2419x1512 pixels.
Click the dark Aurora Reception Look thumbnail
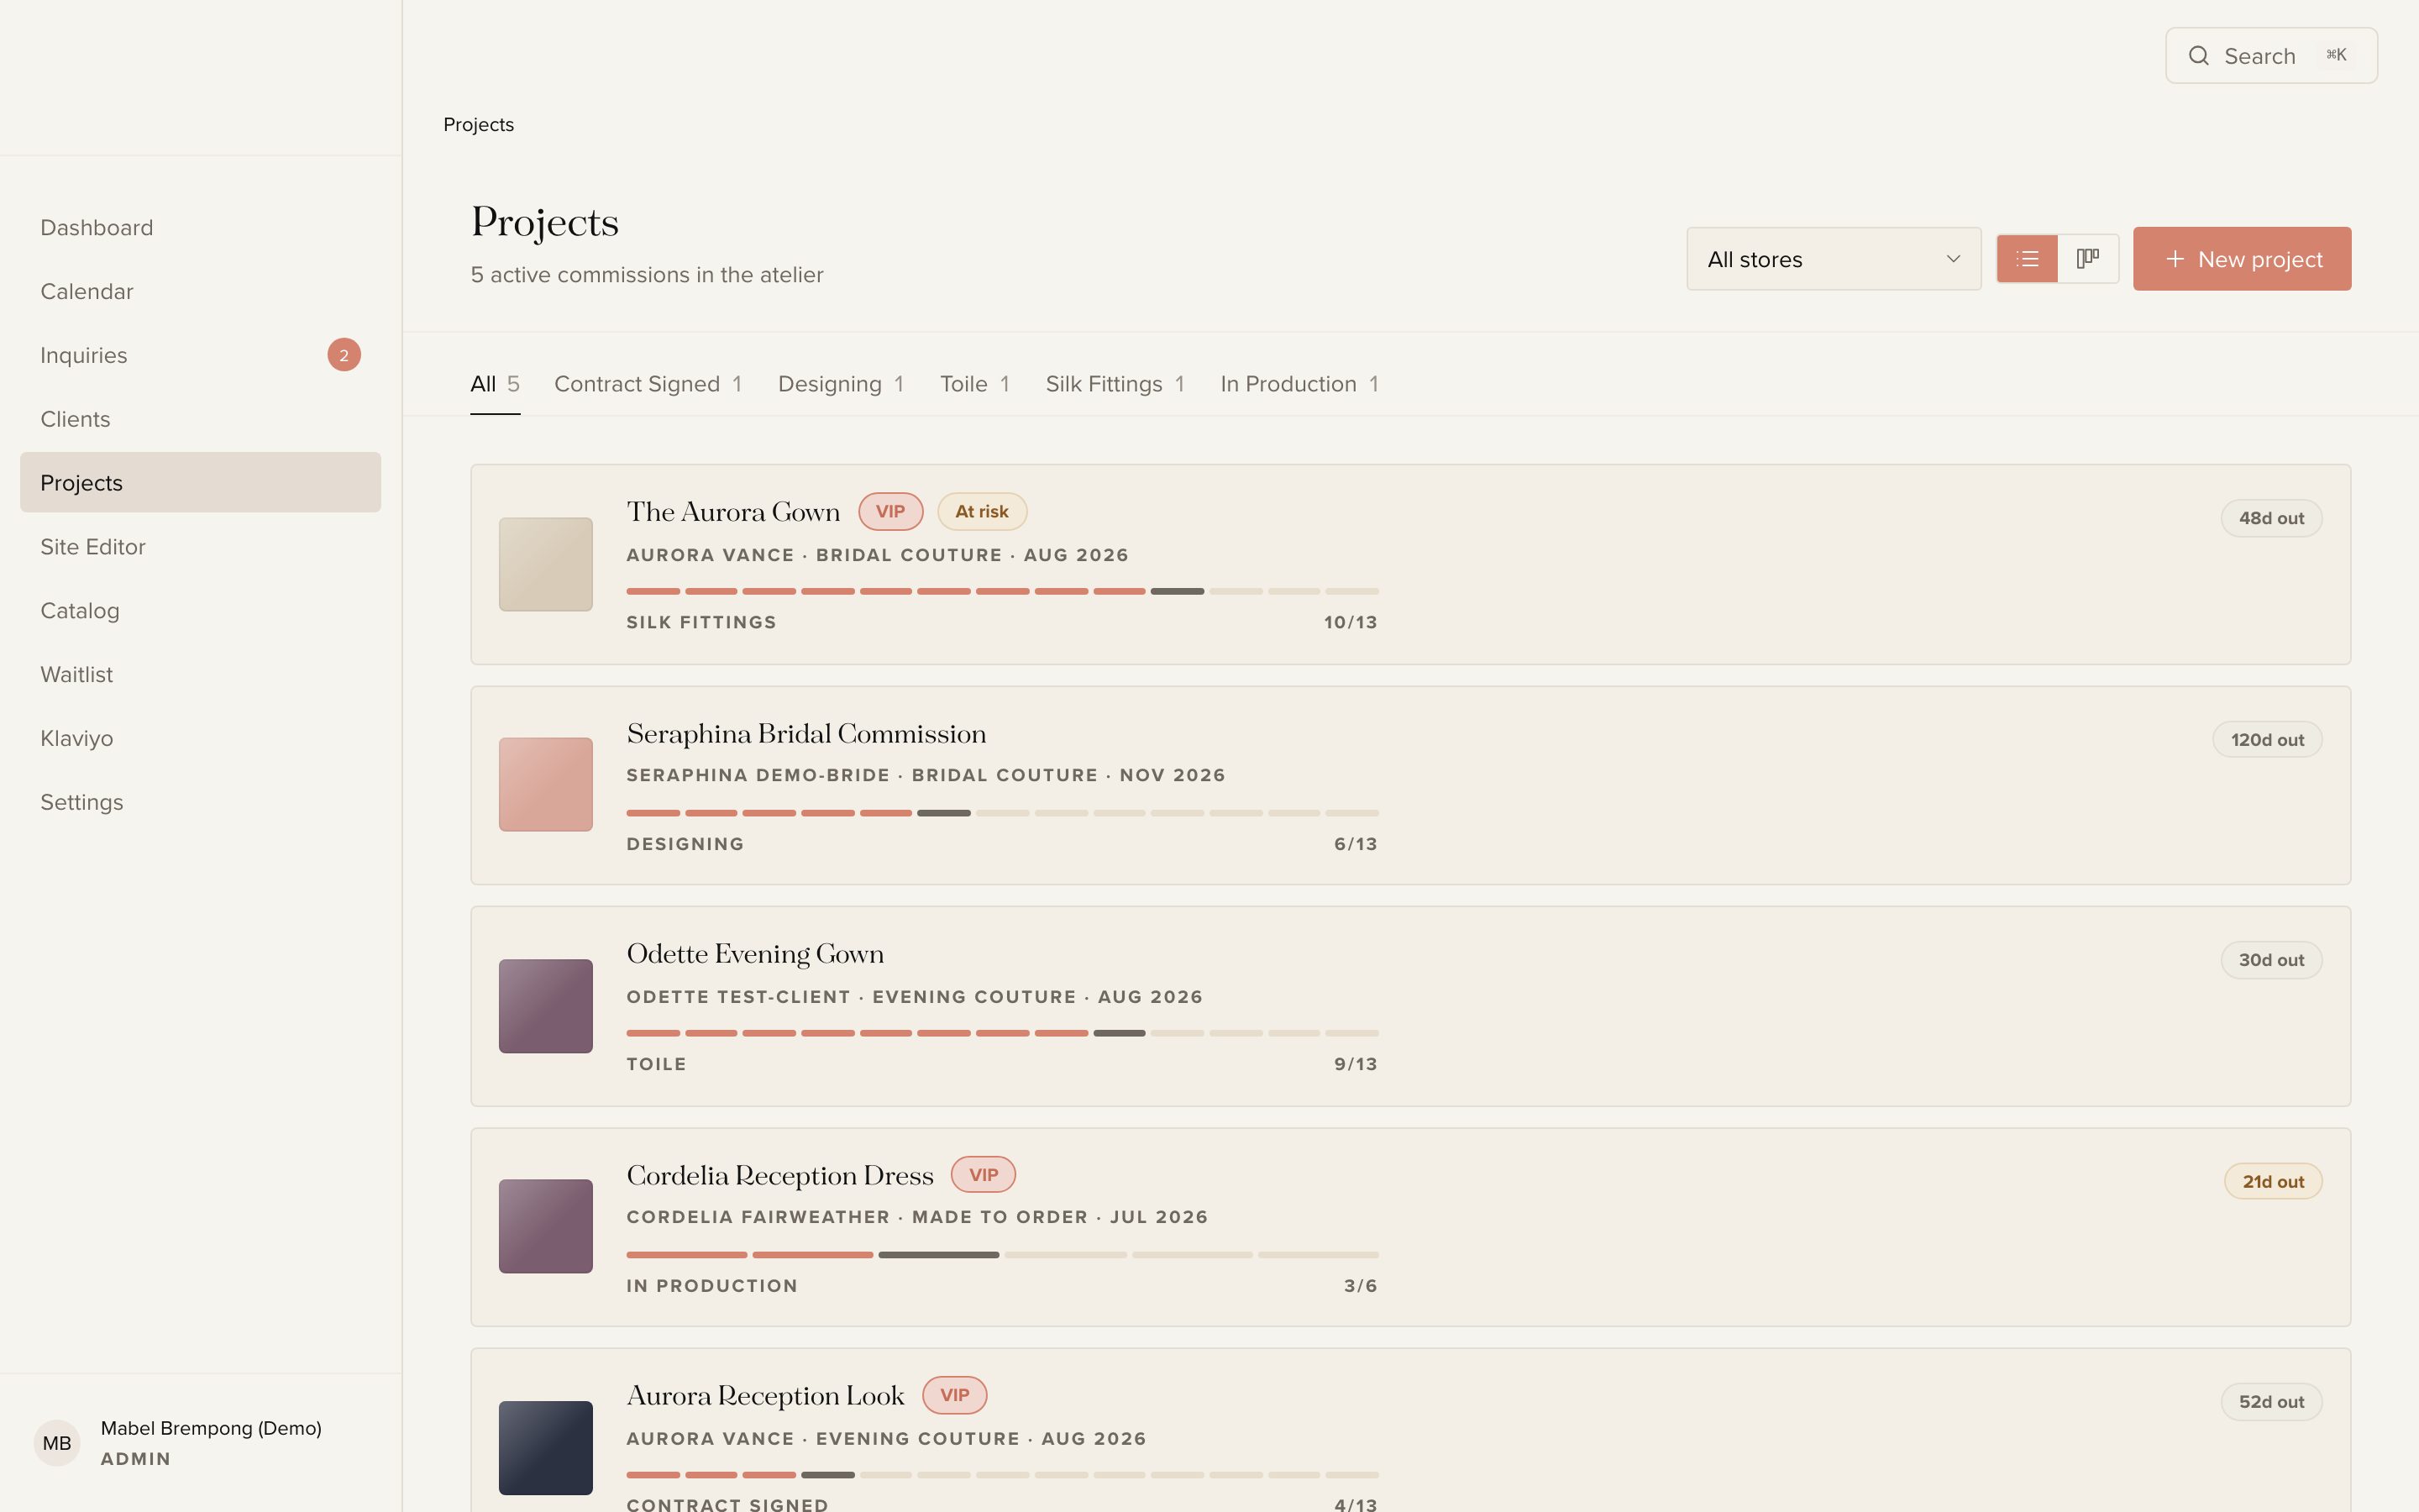pos(546,1448)
